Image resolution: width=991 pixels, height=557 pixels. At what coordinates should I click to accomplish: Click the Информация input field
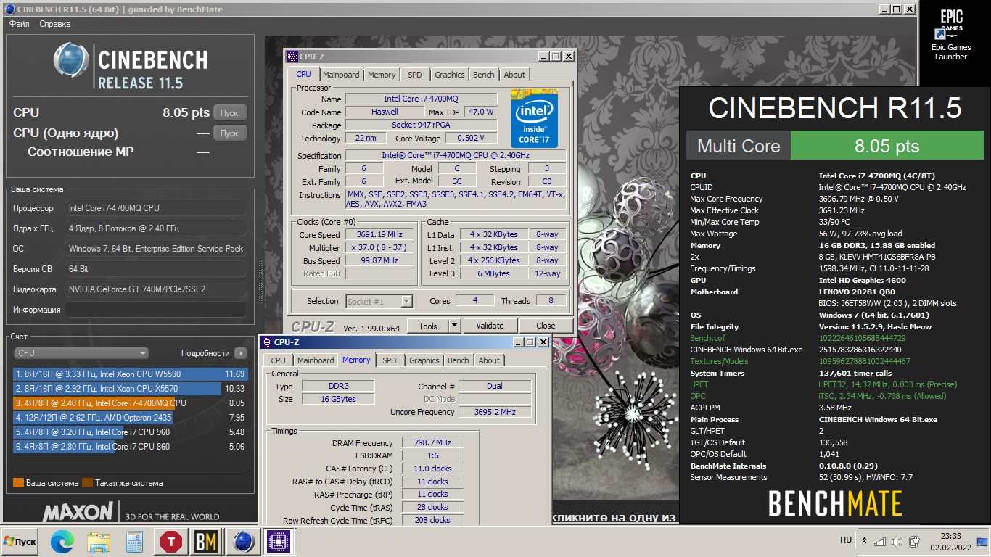(156, 310)
